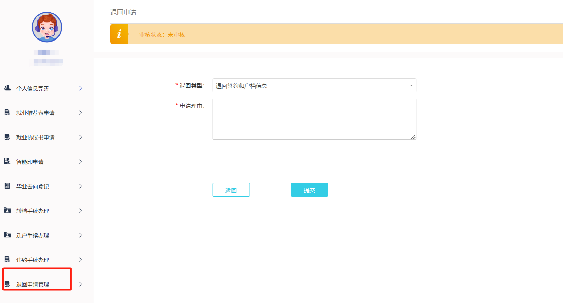The image size is (563, 303).
Task: Click the 就业协议书申请 document icon
Action: 7,137
